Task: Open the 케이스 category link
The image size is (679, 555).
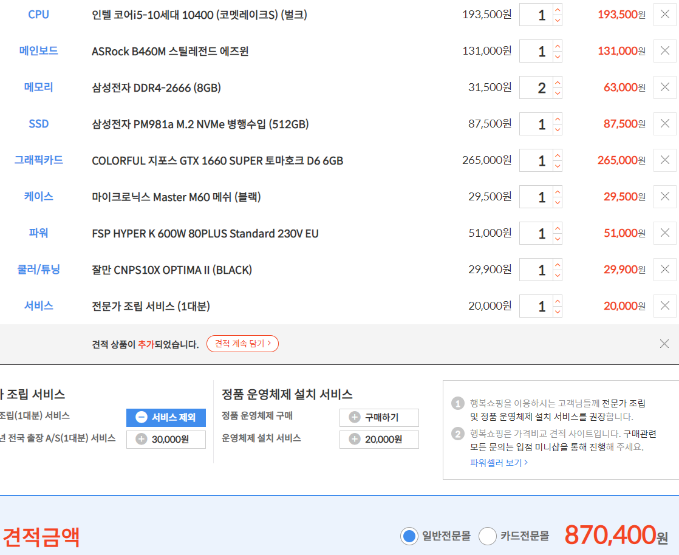Action: 38,196
